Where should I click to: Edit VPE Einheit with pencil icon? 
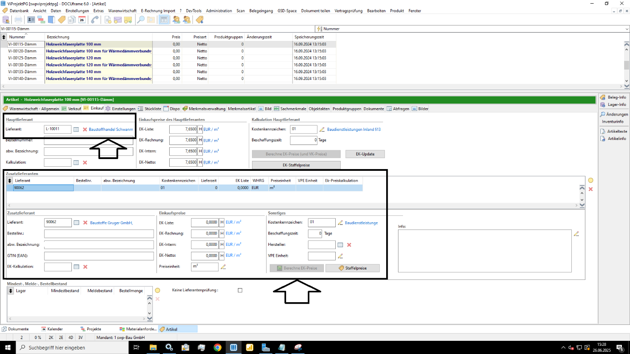click(x=340, y=256)
